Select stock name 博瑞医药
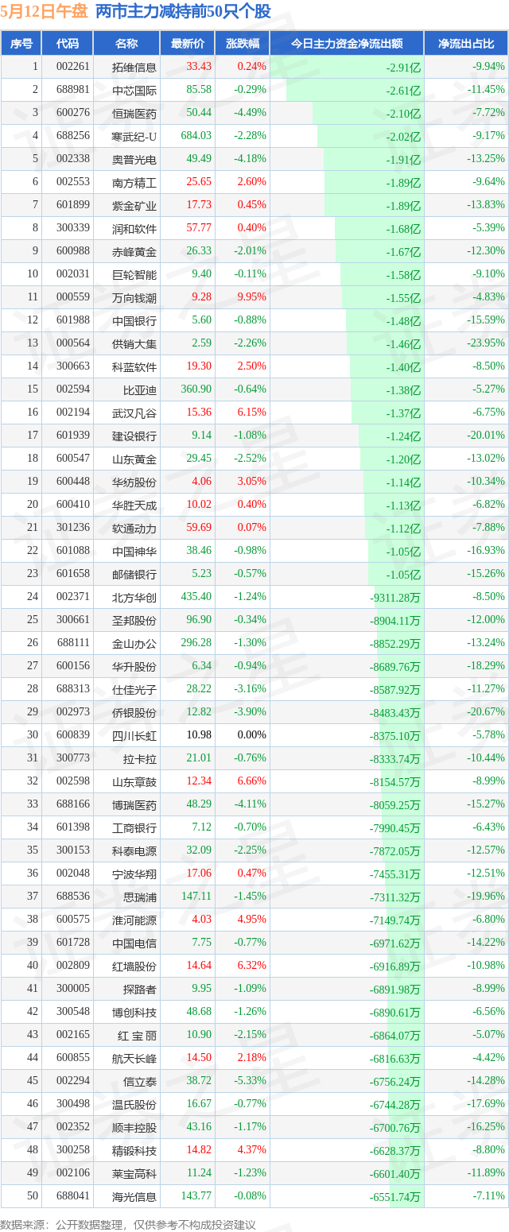509x1232 pixels. pos(134,804)
